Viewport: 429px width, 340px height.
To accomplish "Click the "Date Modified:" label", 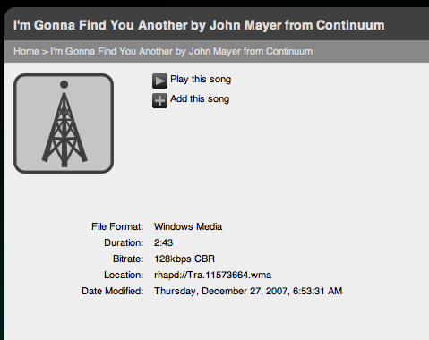I will pos(113,291).
